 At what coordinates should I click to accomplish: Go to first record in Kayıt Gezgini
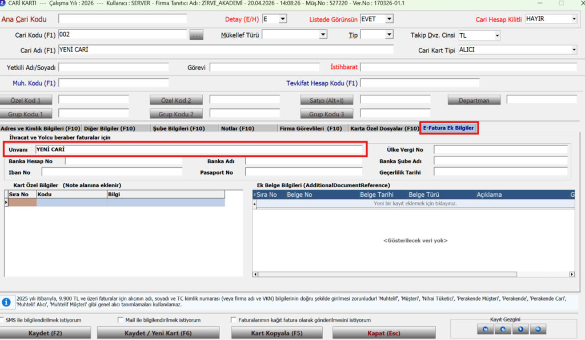click(x=485, y=329)
